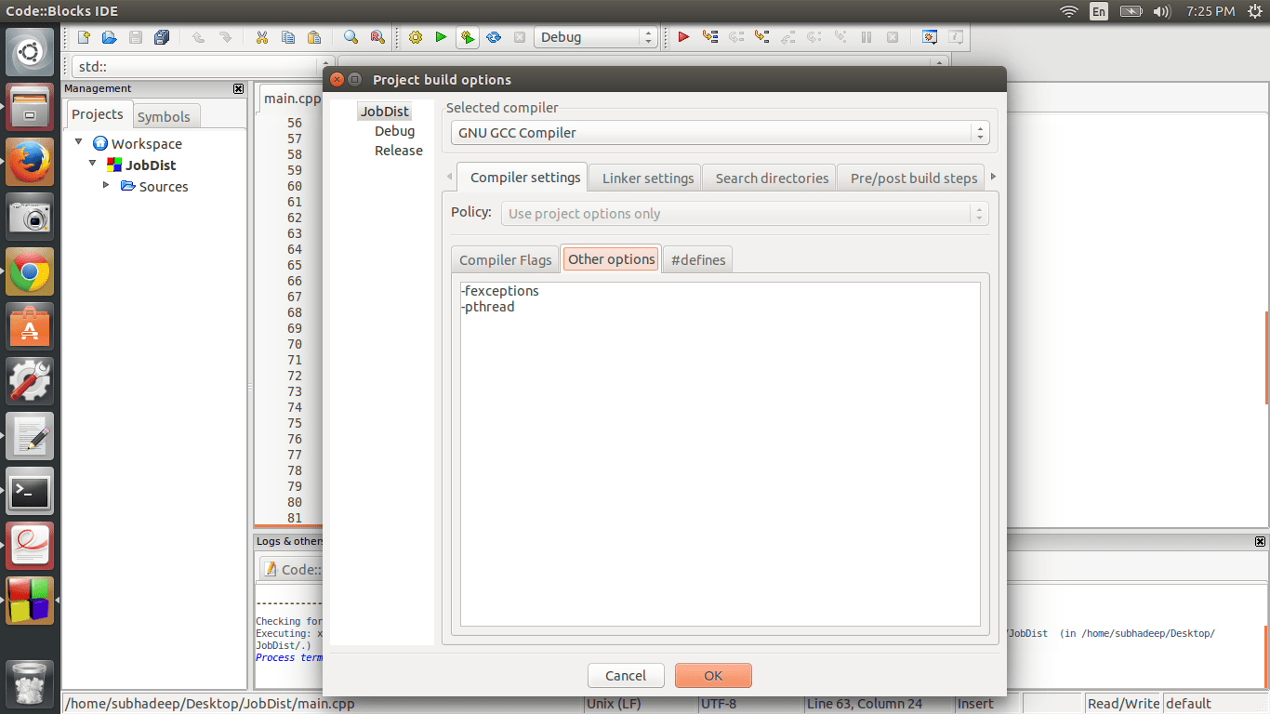Open the volume indicator in top panel
Screen dimensions: 1270x714
click(1161, 11)
